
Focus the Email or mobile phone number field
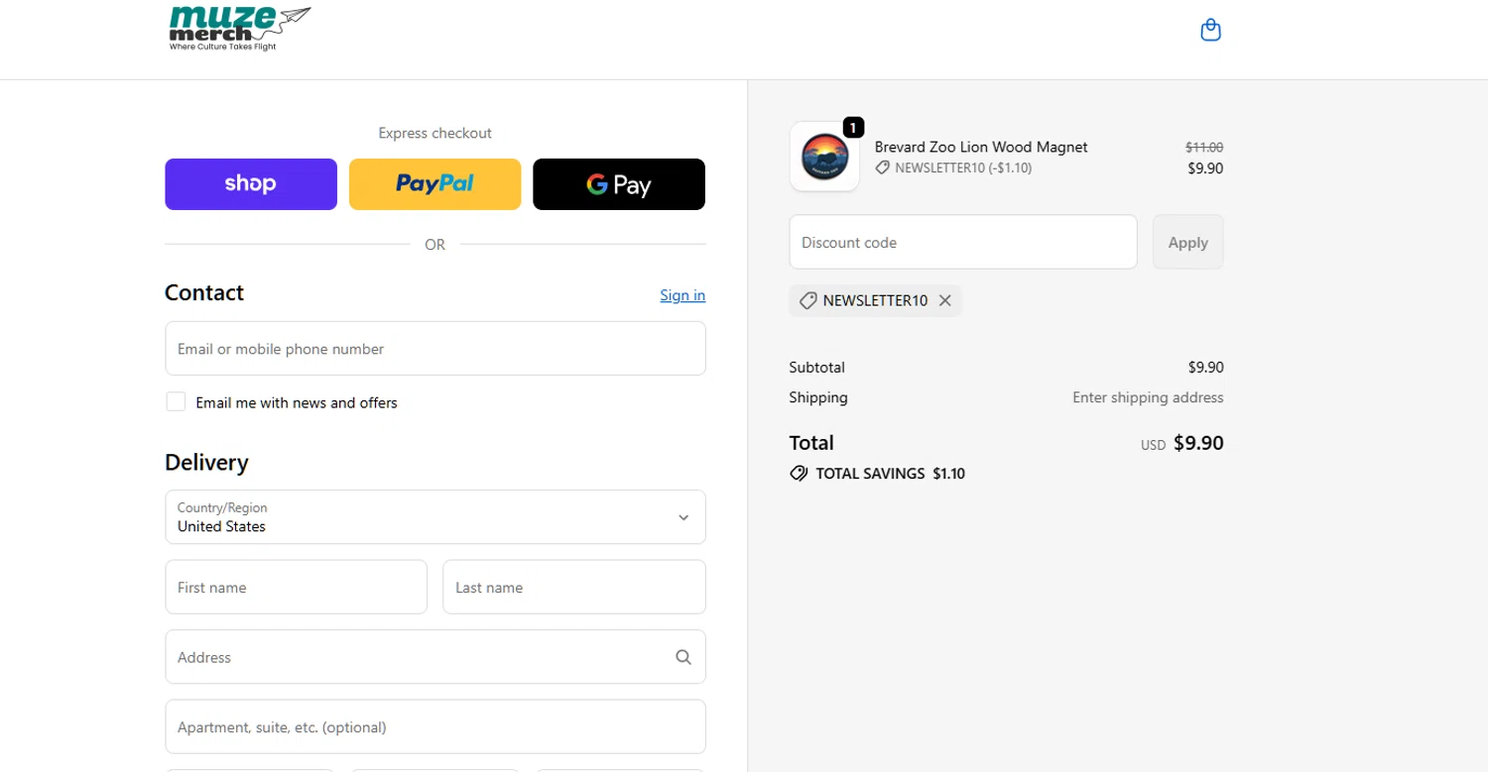click(435, 348)
